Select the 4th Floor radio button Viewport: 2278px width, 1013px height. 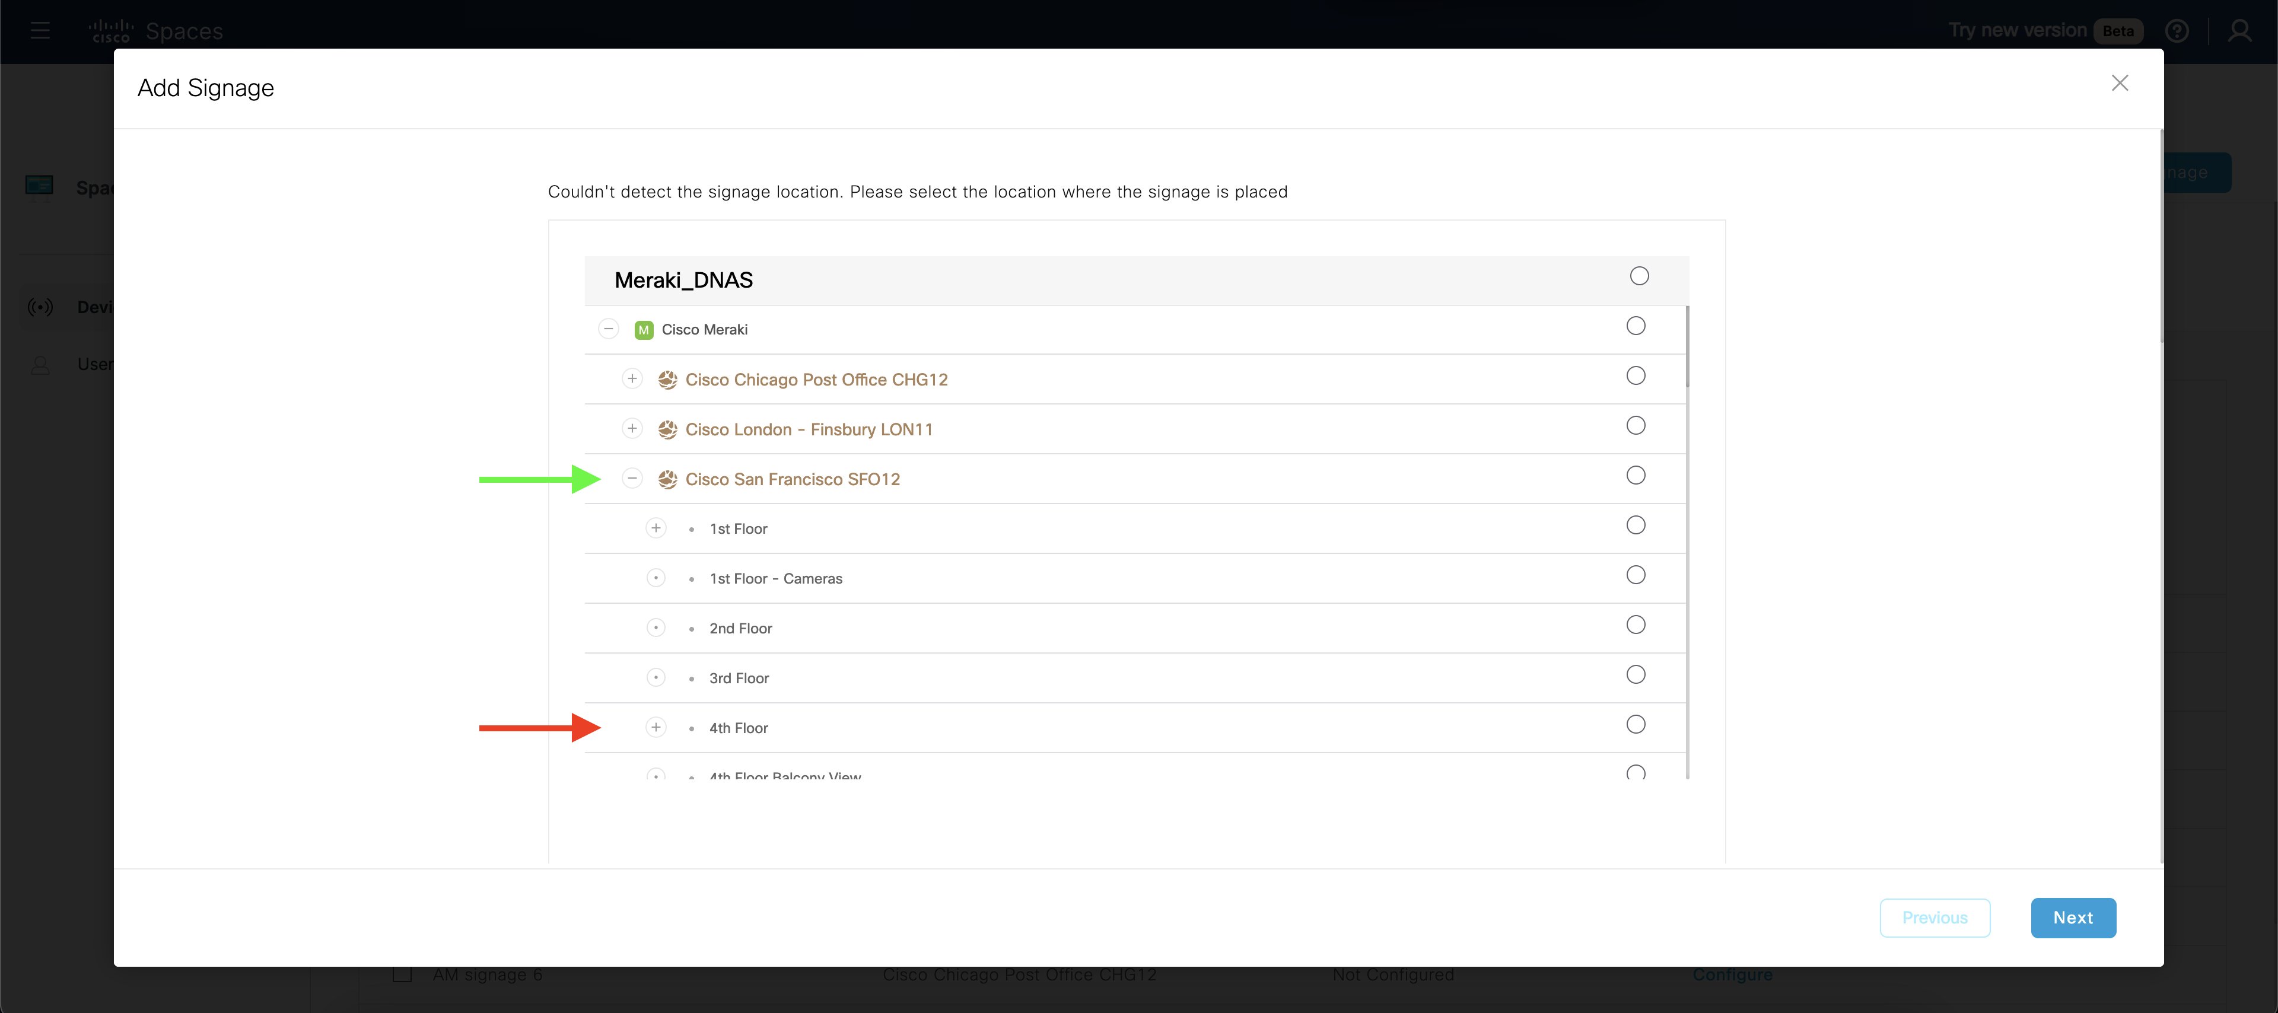(x=1635, y=724)
